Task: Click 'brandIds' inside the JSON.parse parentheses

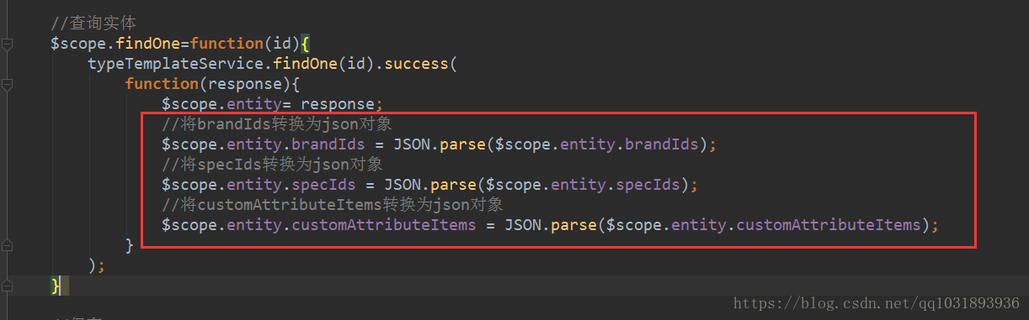Action: pos(662,144)
